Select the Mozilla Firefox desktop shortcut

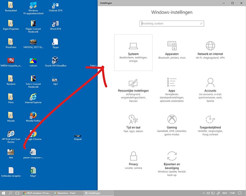33,116
